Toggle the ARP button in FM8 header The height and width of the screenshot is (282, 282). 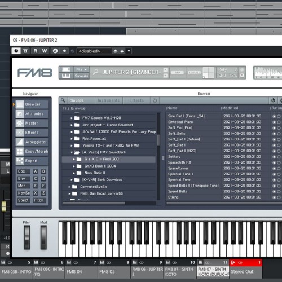click(178, 73)
